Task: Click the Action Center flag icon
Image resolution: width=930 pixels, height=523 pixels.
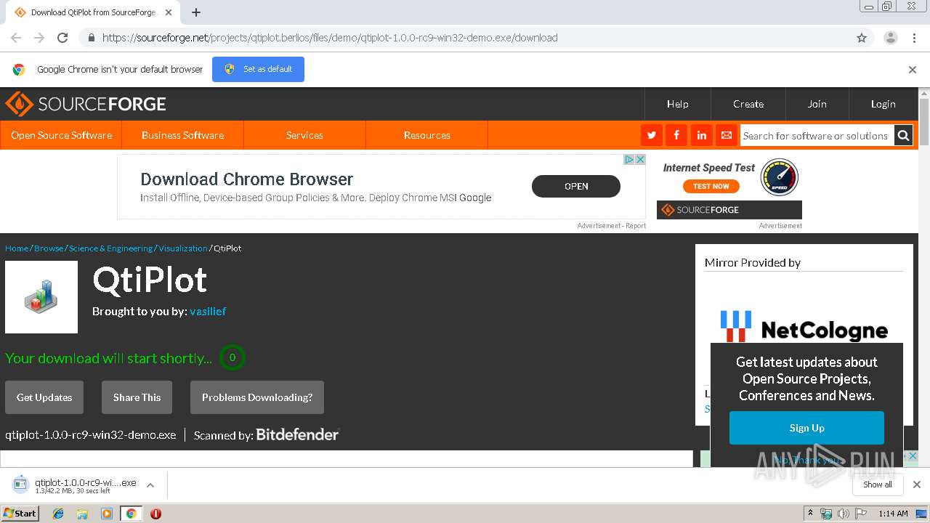Action: tap(862, 514)
